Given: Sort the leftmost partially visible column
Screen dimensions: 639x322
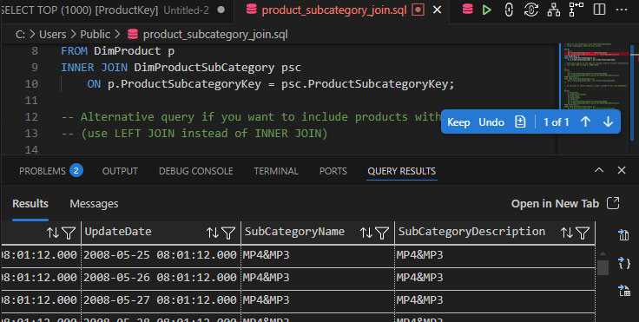Looking at the screenshot, I should (x=53, y=233).
